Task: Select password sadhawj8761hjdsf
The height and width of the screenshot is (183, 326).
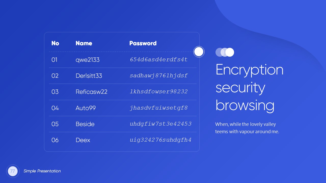Action: (159, 76)
